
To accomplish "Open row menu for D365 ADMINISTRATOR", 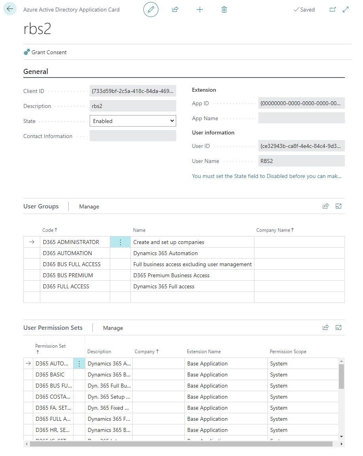I will 120,242.
